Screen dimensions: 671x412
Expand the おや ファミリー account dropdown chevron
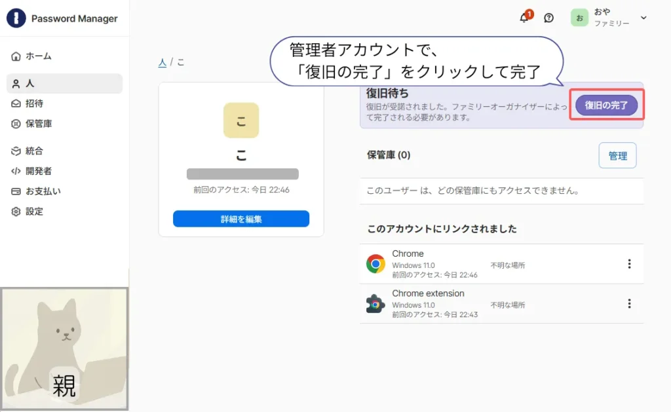point(643,18)
